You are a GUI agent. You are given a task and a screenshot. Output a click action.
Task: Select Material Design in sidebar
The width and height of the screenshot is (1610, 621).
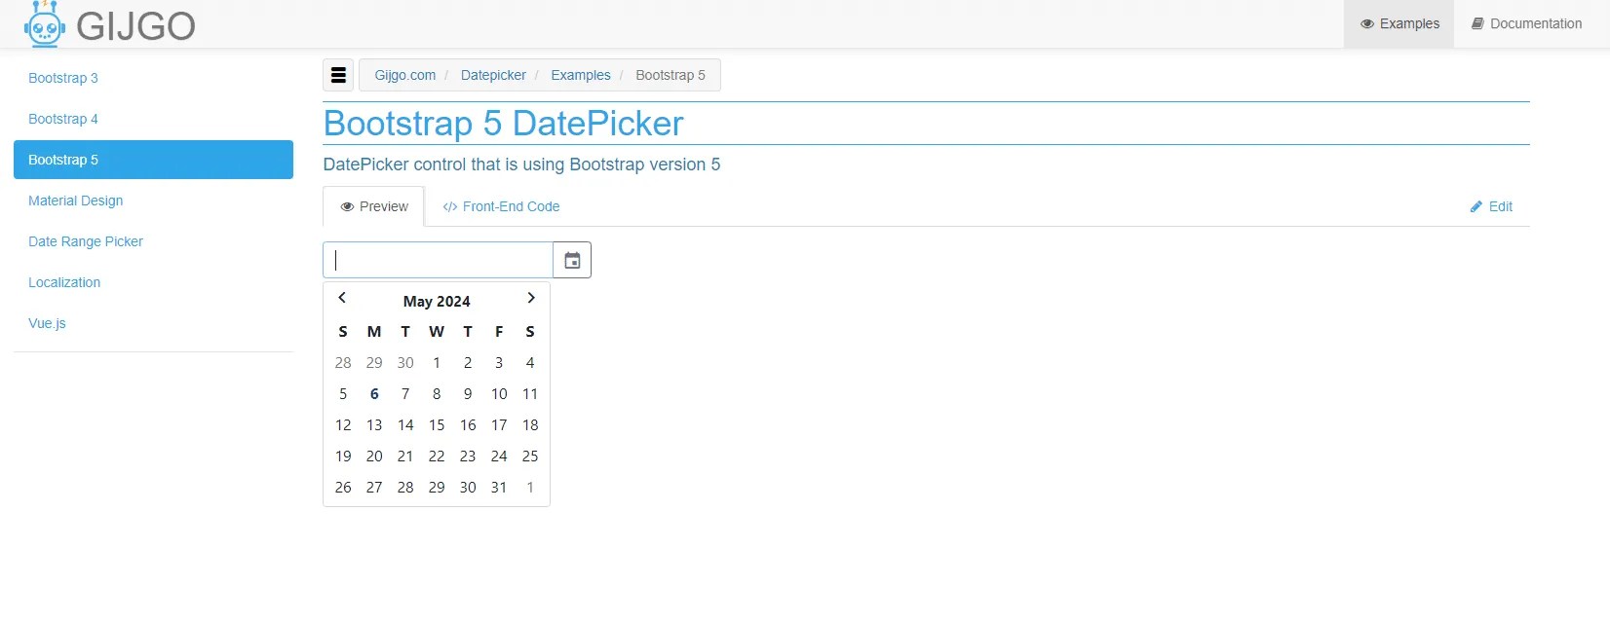pos(76,201)
